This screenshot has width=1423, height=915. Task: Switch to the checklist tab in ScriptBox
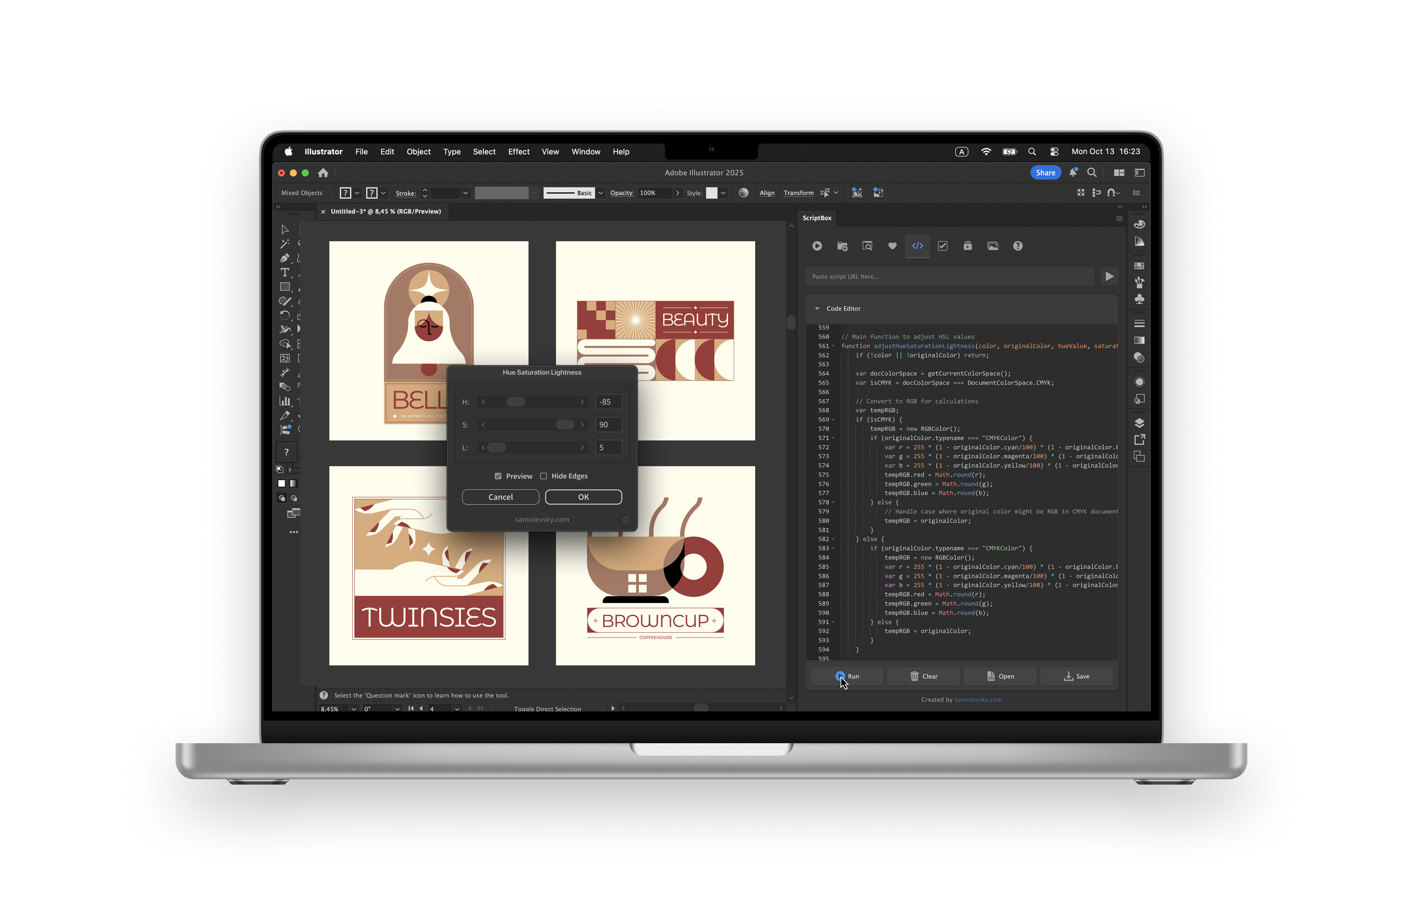[943, 246]
